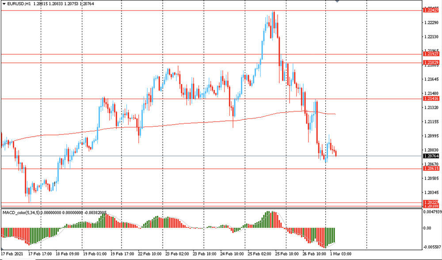Click the 1.21416 horizontal line price tag

pyautogui.click(x=431, y=99)
